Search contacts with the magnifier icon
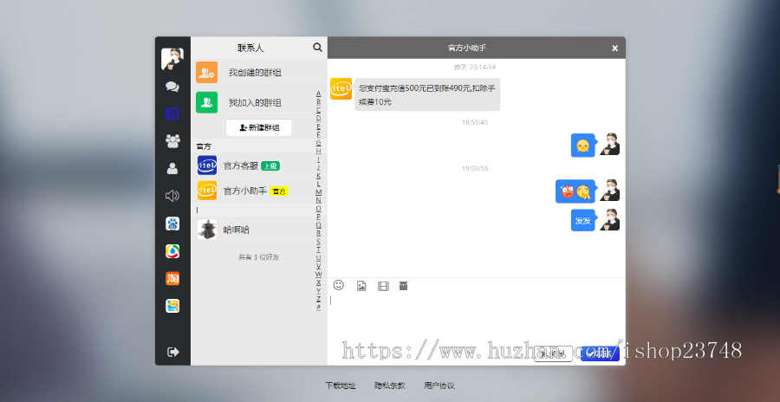780x402 pixels. click(317, 48)
